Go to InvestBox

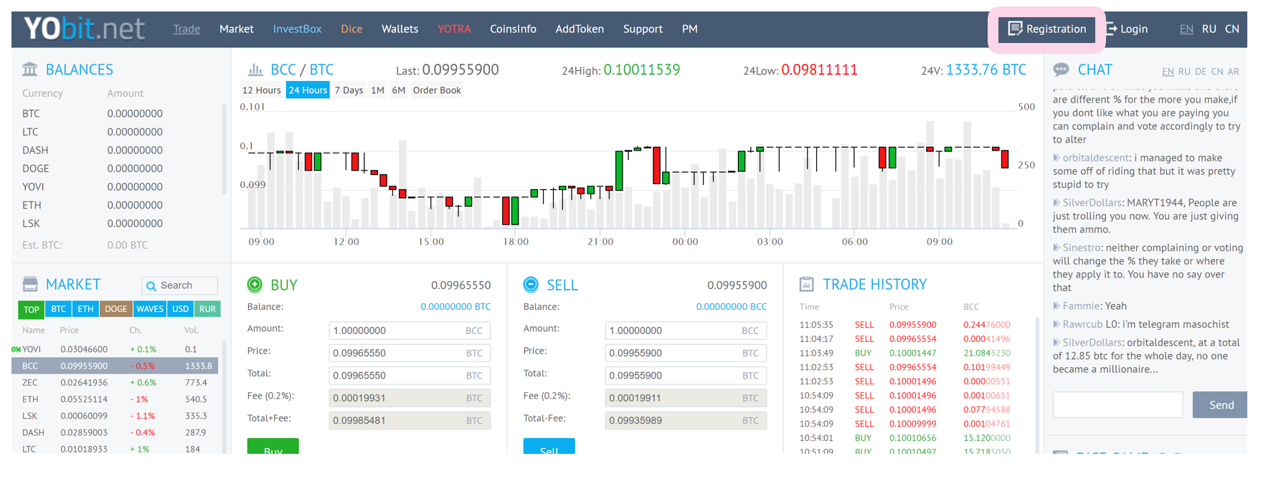pos(297,29)
